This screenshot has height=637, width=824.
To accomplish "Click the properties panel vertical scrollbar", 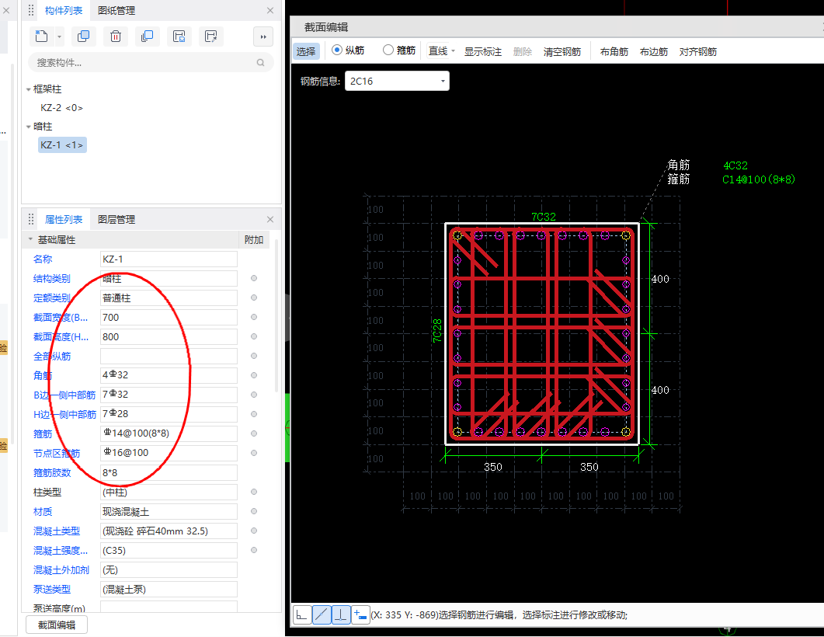I will point(277,315).
